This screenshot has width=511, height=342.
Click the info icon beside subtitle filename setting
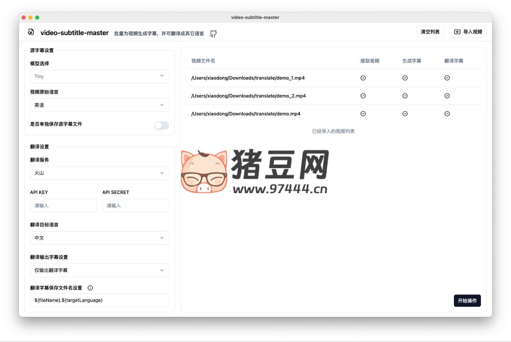pyautogui.click(x=90, y=288)
